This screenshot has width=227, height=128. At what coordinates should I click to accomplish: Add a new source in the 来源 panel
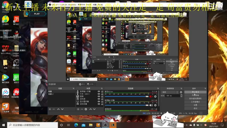coord(78,109)
